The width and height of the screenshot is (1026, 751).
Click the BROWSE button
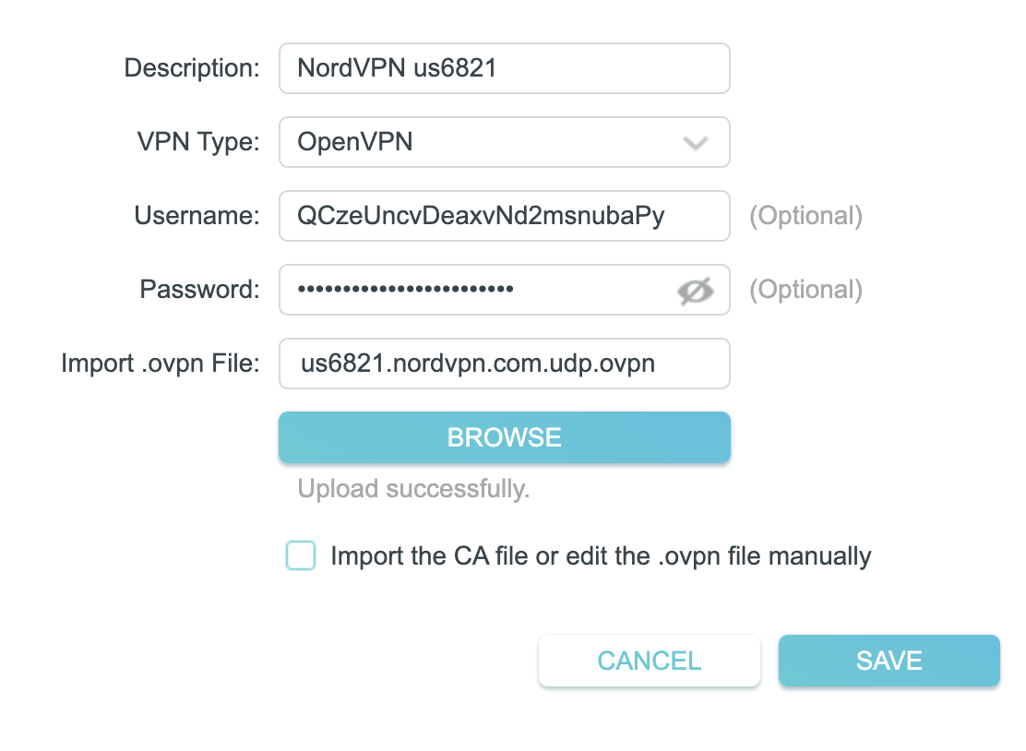pyautogui.click(x=505, y=437)
